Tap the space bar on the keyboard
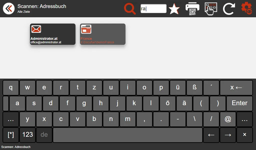Screen dimensions: 256x150 click(x=128, y=135)
